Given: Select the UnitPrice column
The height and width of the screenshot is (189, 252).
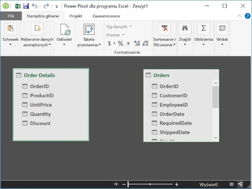Looking at the screenshot, I should tap(41, 105).
